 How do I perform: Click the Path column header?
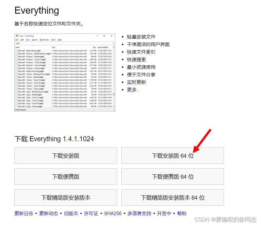[x=54, y=47]
